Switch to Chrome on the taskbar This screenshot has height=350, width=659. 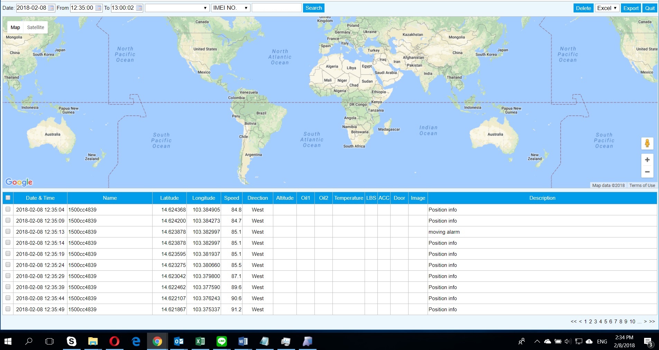tap(157, 341)
